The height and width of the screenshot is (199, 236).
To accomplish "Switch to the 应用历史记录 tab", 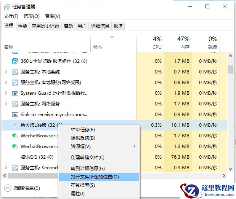I will 45,26.
